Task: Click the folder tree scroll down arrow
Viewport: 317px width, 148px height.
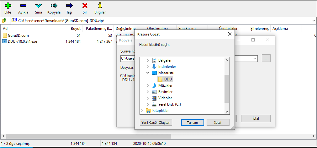Action: point(227,112)
